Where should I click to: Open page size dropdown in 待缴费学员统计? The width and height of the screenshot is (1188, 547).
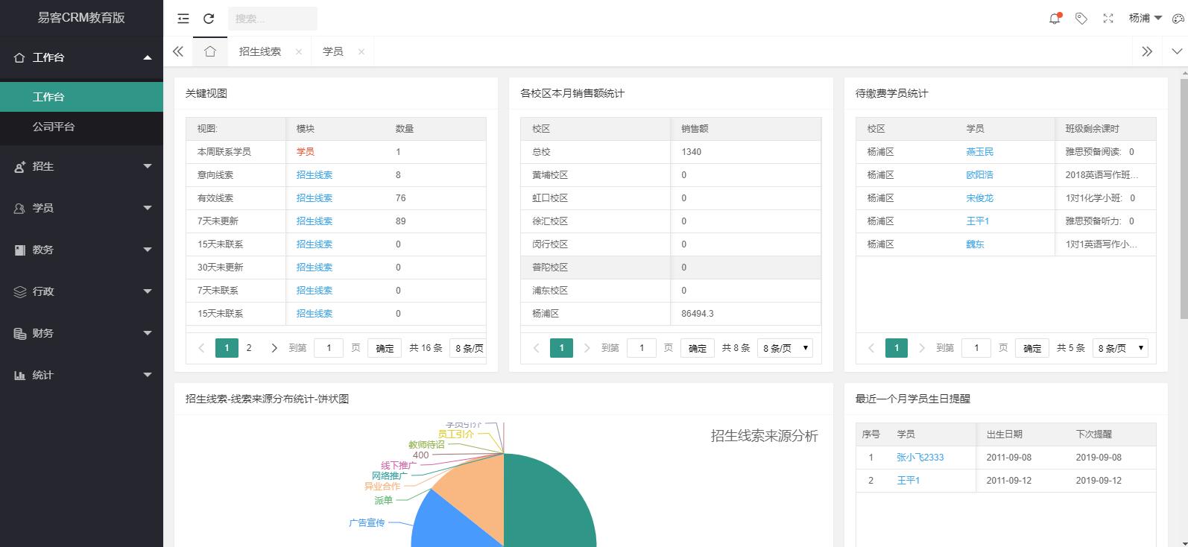[1120, 348]
